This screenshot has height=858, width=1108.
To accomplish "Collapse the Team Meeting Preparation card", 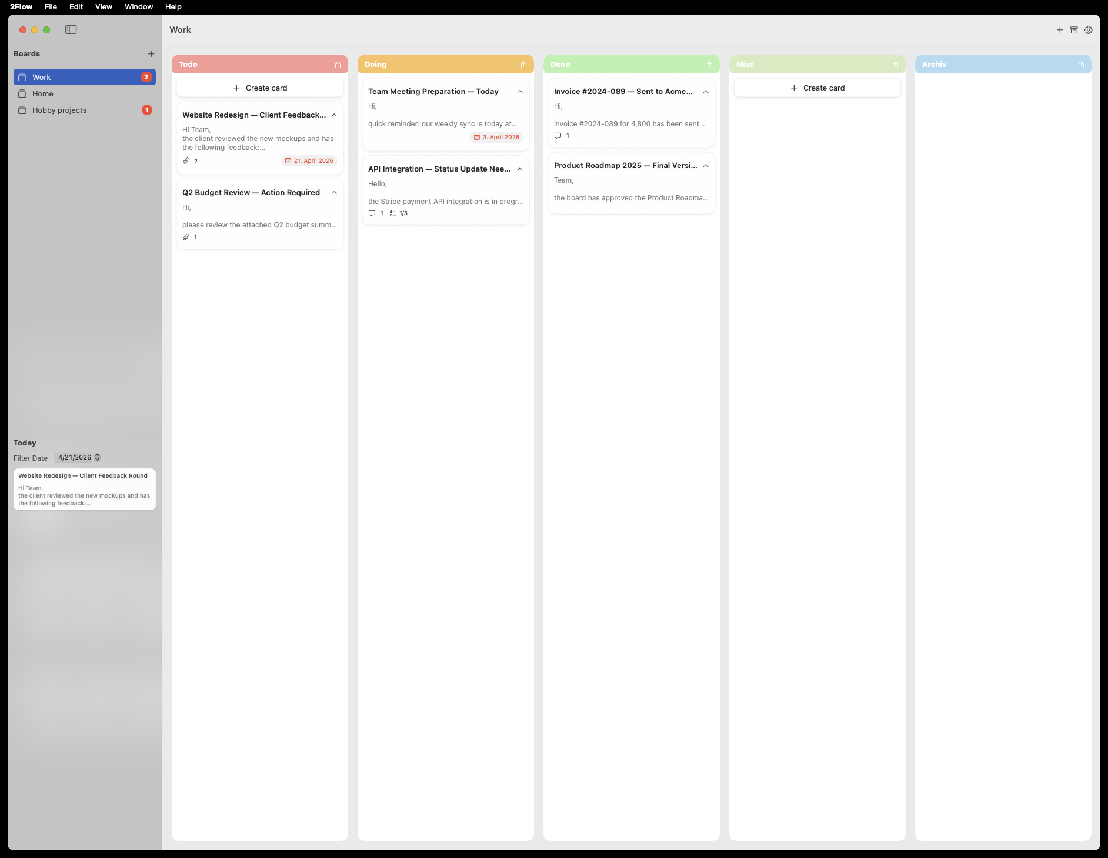I will coord(520,92).
